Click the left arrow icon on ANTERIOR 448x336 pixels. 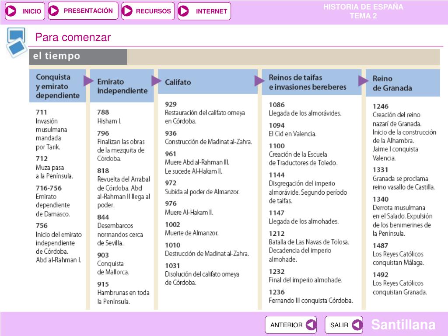point(311,325)
